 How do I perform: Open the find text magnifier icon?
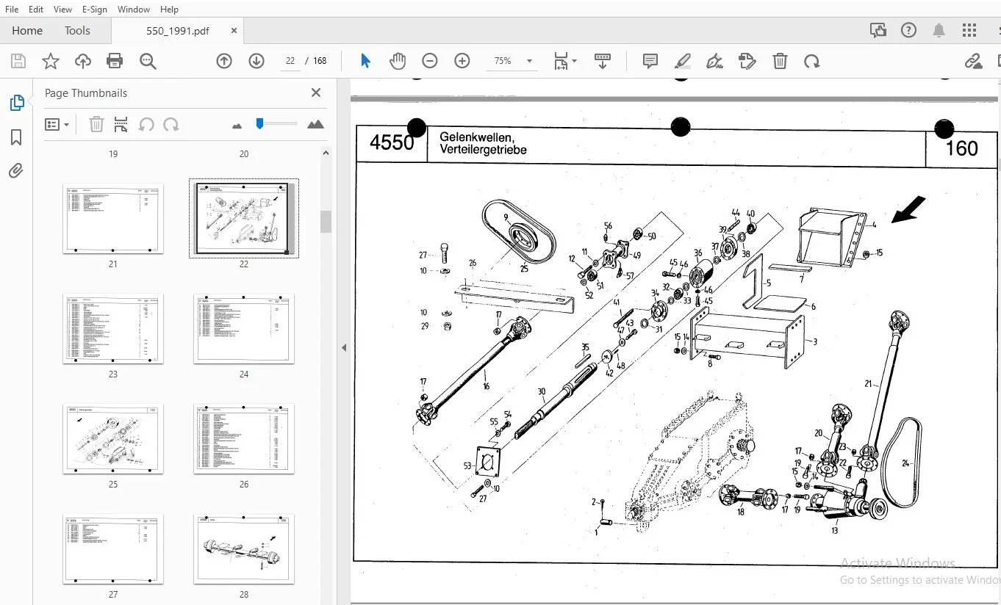click(x=148, y=61)
